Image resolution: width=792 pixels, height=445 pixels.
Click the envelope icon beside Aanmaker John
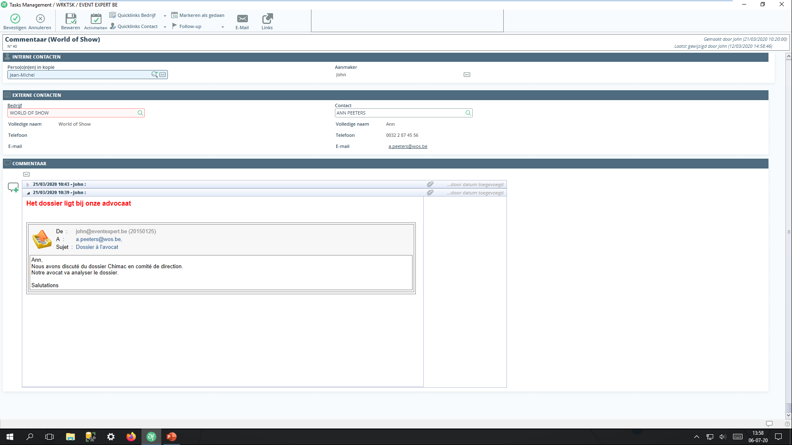[x=467, y=75]
